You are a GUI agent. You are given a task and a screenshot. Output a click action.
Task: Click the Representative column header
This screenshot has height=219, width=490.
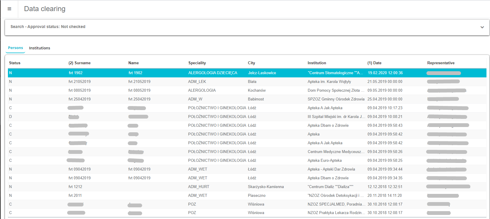(x=441, y=63)
